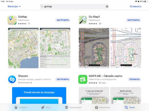Viewport: 149px width, 111px height.
Task: Tap the magnifying glass in the search bar
Action: pos(42,7)
